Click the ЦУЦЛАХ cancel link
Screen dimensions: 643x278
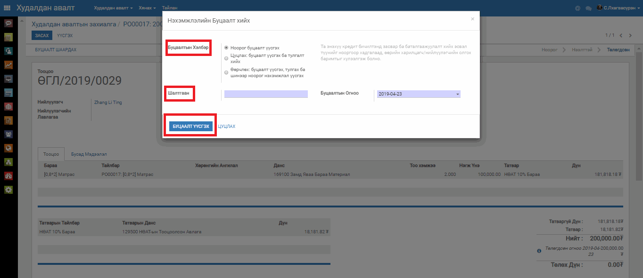pos(226,127)
